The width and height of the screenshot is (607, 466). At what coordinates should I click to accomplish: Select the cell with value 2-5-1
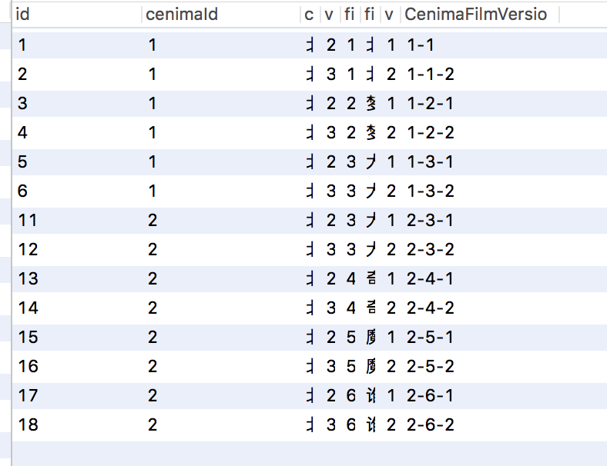click(x=430, y=338)
